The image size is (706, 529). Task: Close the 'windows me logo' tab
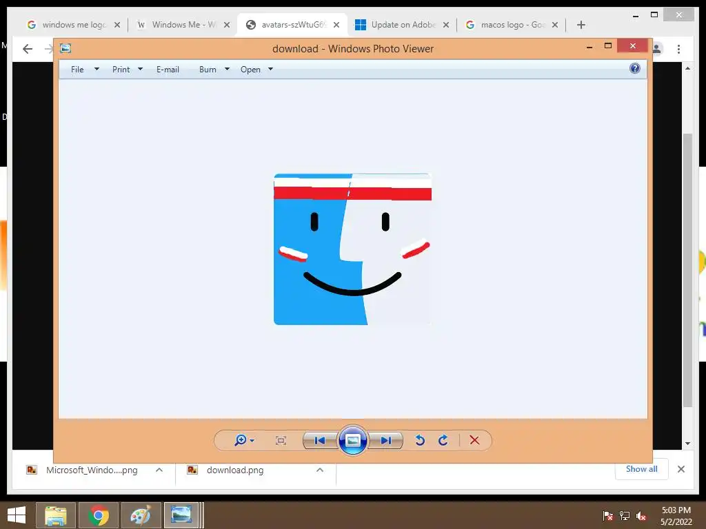117,25
